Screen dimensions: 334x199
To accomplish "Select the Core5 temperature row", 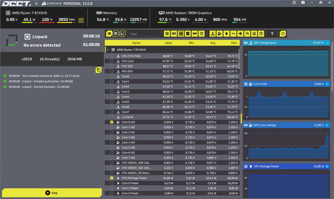I will click(x=172, y=102).
